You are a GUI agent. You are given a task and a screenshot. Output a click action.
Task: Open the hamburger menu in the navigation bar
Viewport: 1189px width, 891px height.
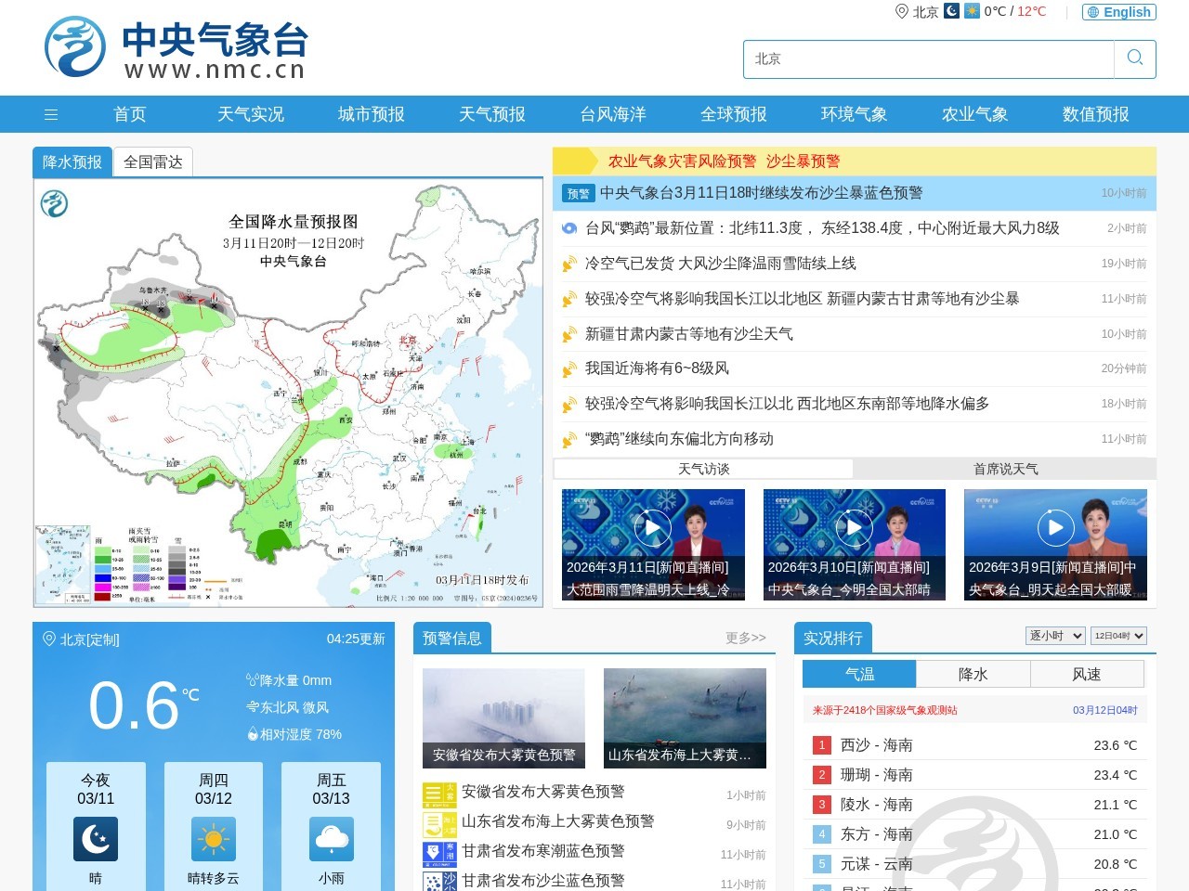(x=51, y=114)
